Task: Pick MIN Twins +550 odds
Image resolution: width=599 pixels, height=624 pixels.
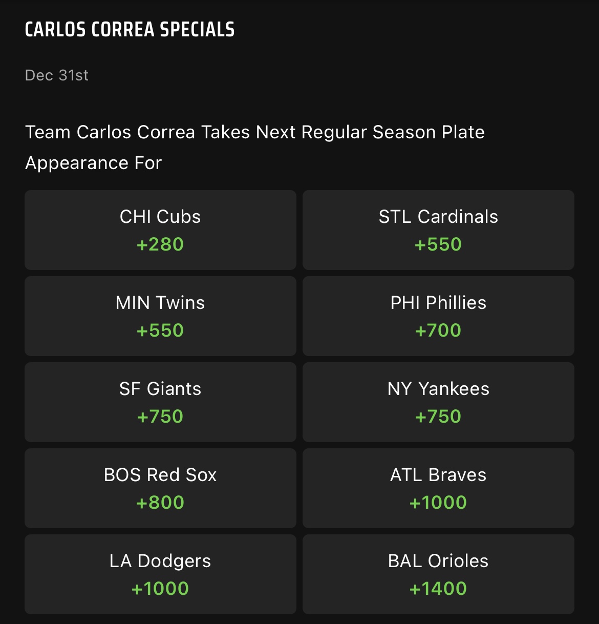Action: (x=160, y=316)
